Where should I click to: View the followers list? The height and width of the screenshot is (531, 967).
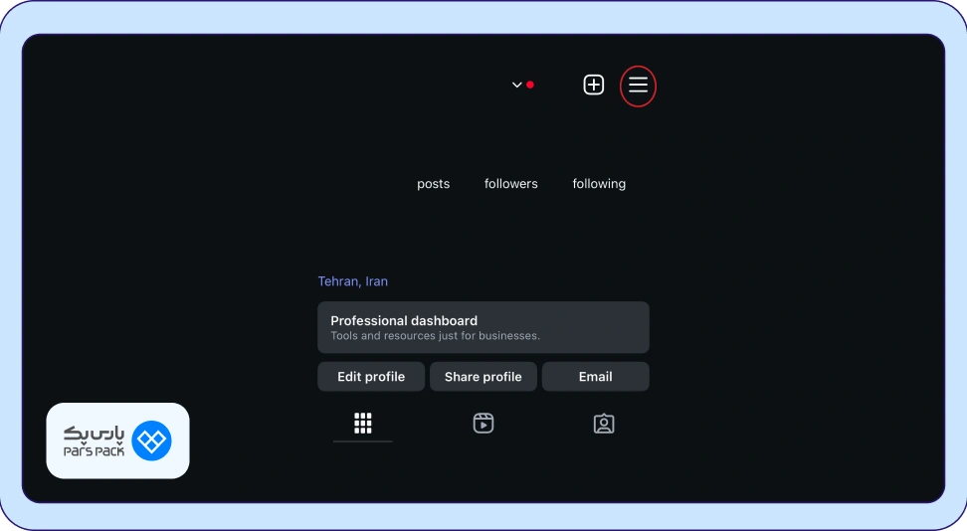(x=510, y=184)
